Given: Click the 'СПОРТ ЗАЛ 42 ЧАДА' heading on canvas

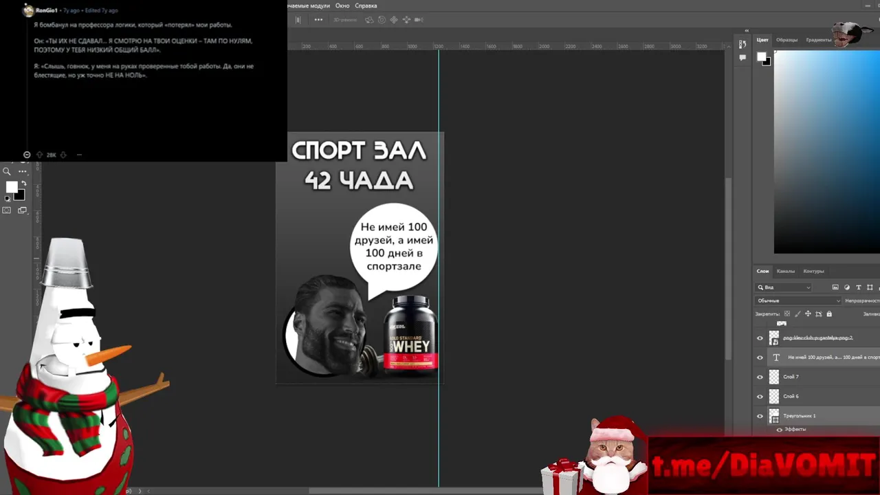Looking at the screenshot, I should click(359, 165).
